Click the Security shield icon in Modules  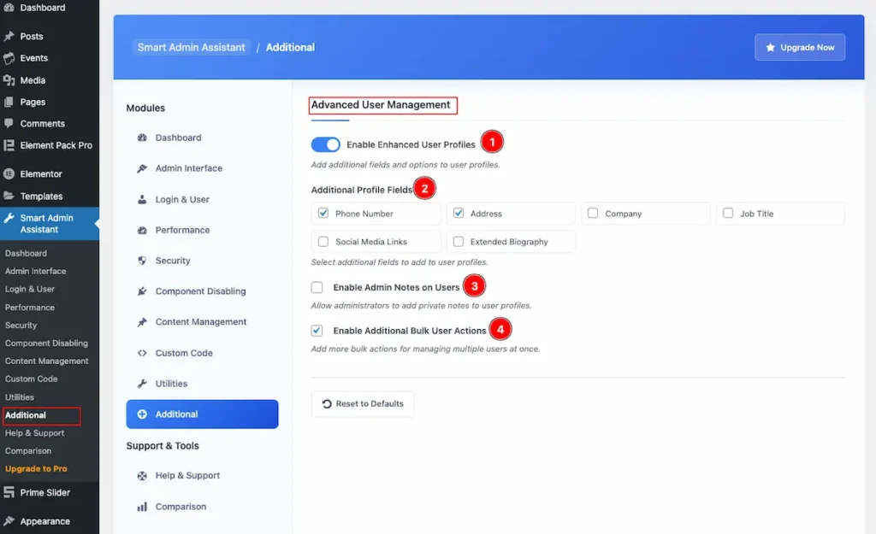143,261
